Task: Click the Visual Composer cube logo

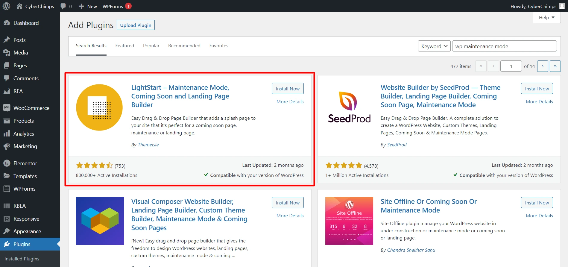Action: pos(100,221)
